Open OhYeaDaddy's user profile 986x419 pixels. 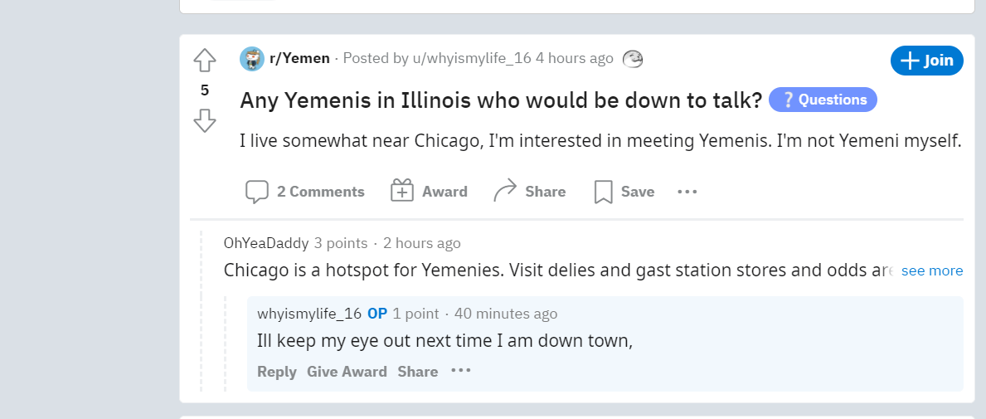266,243
